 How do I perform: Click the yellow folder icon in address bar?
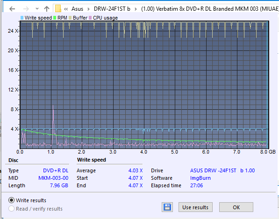pyautogui.click(x=58, y=8)
